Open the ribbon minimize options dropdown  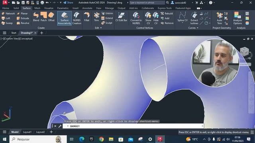(201, 8)
